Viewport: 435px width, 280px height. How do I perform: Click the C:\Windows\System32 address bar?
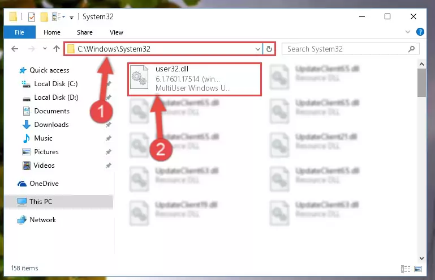163,49
